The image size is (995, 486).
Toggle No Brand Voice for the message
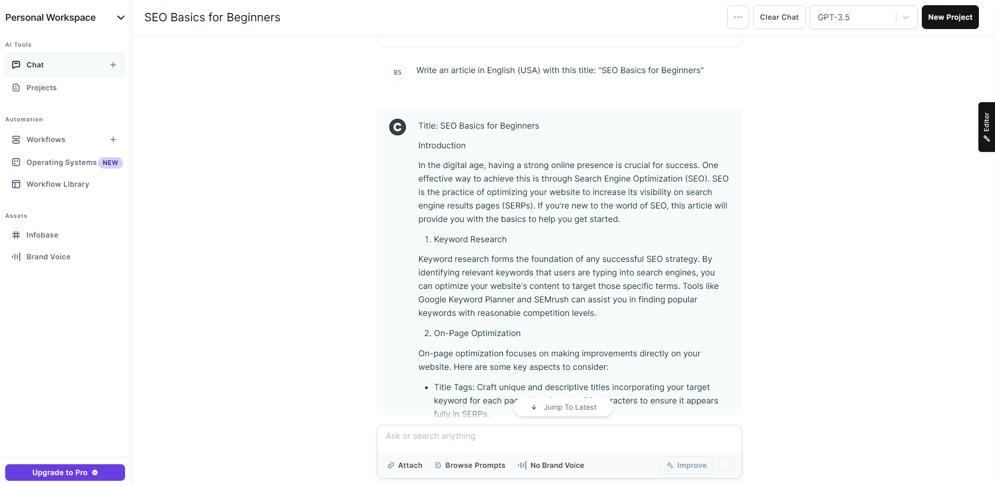coord(550,465)
